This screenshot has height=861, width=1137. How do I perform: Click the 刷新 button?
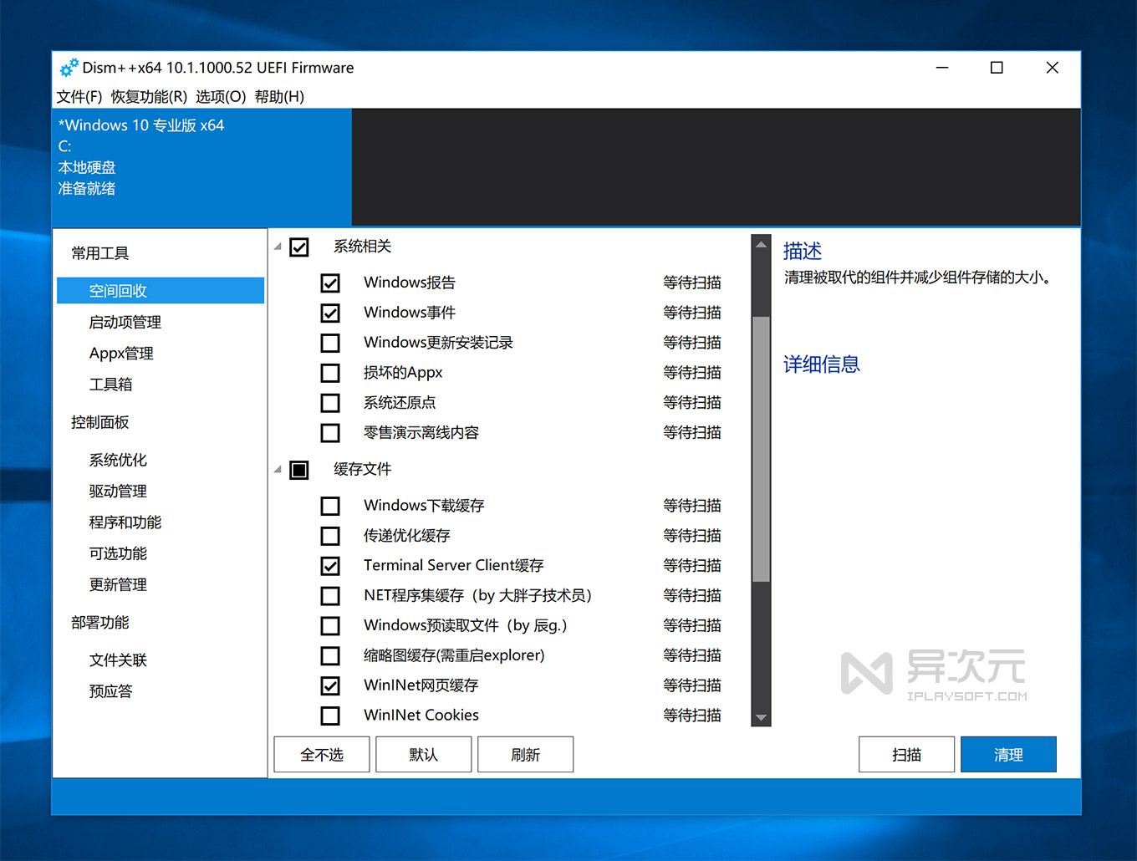click(x=526, y=755)
